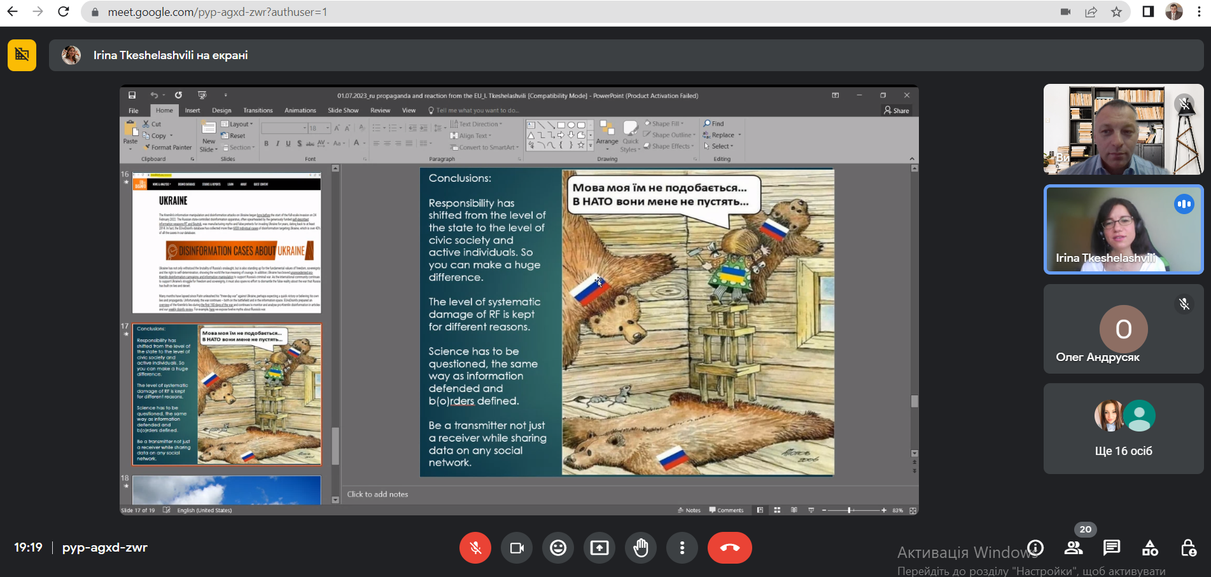This screenshot has width=1211, height=577.
Task: Click the red Leave call button
Action: (x=729, y=548)
